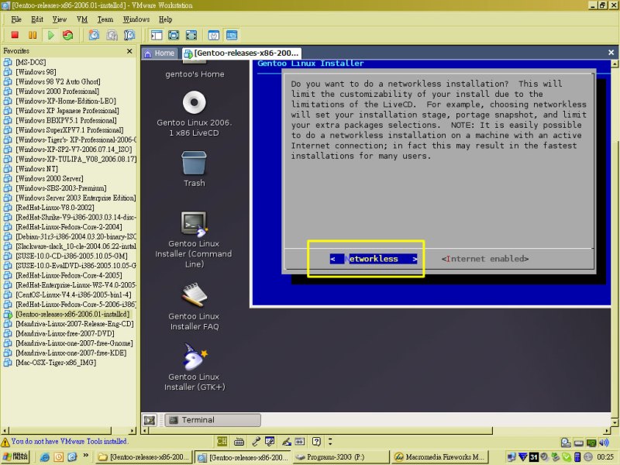Take a snapshot with the snapshot icon
The height and width of the screenshot is (465, 620).
pos(94,35)
